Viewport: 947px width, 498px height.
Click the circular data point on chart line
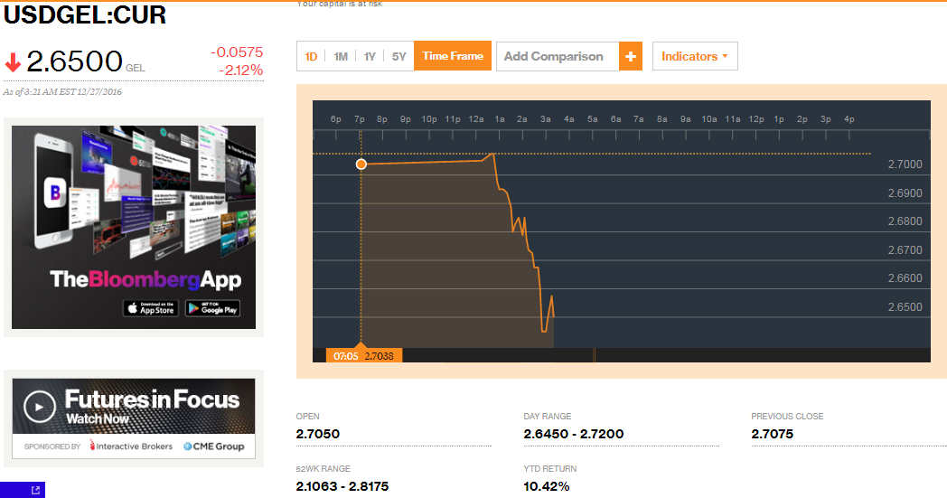[x=361, y=164]
